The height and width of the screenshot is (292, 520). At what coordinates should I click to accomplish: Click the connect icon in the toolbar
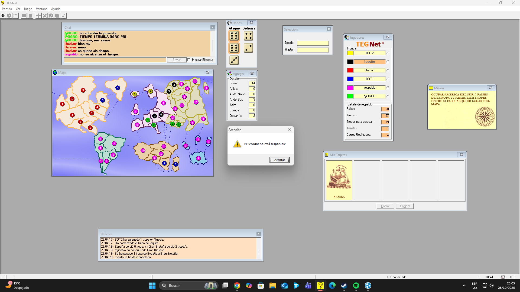(x=3, y=16)
